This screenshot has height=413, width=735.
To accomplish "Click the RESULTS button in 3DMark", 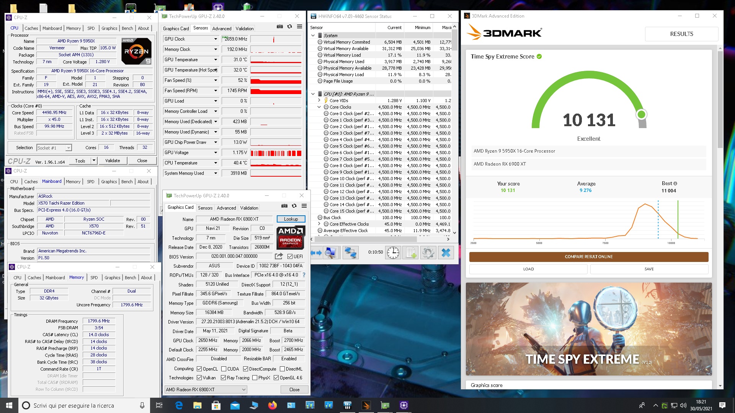I will coord(681,34).
